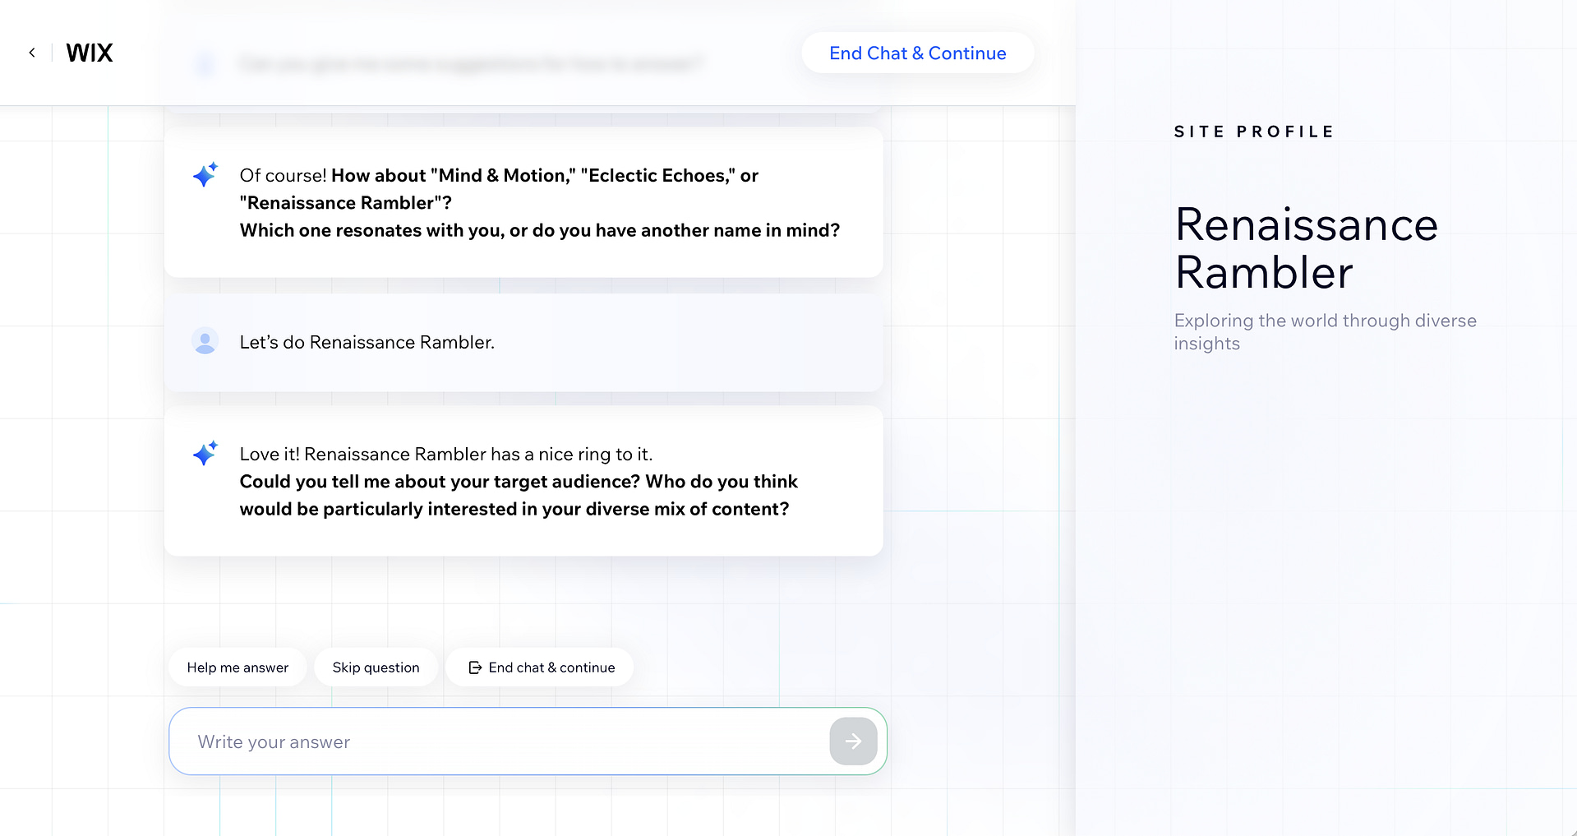Click AI sparkle icon beside name suggestions message

tap(205, 174)
